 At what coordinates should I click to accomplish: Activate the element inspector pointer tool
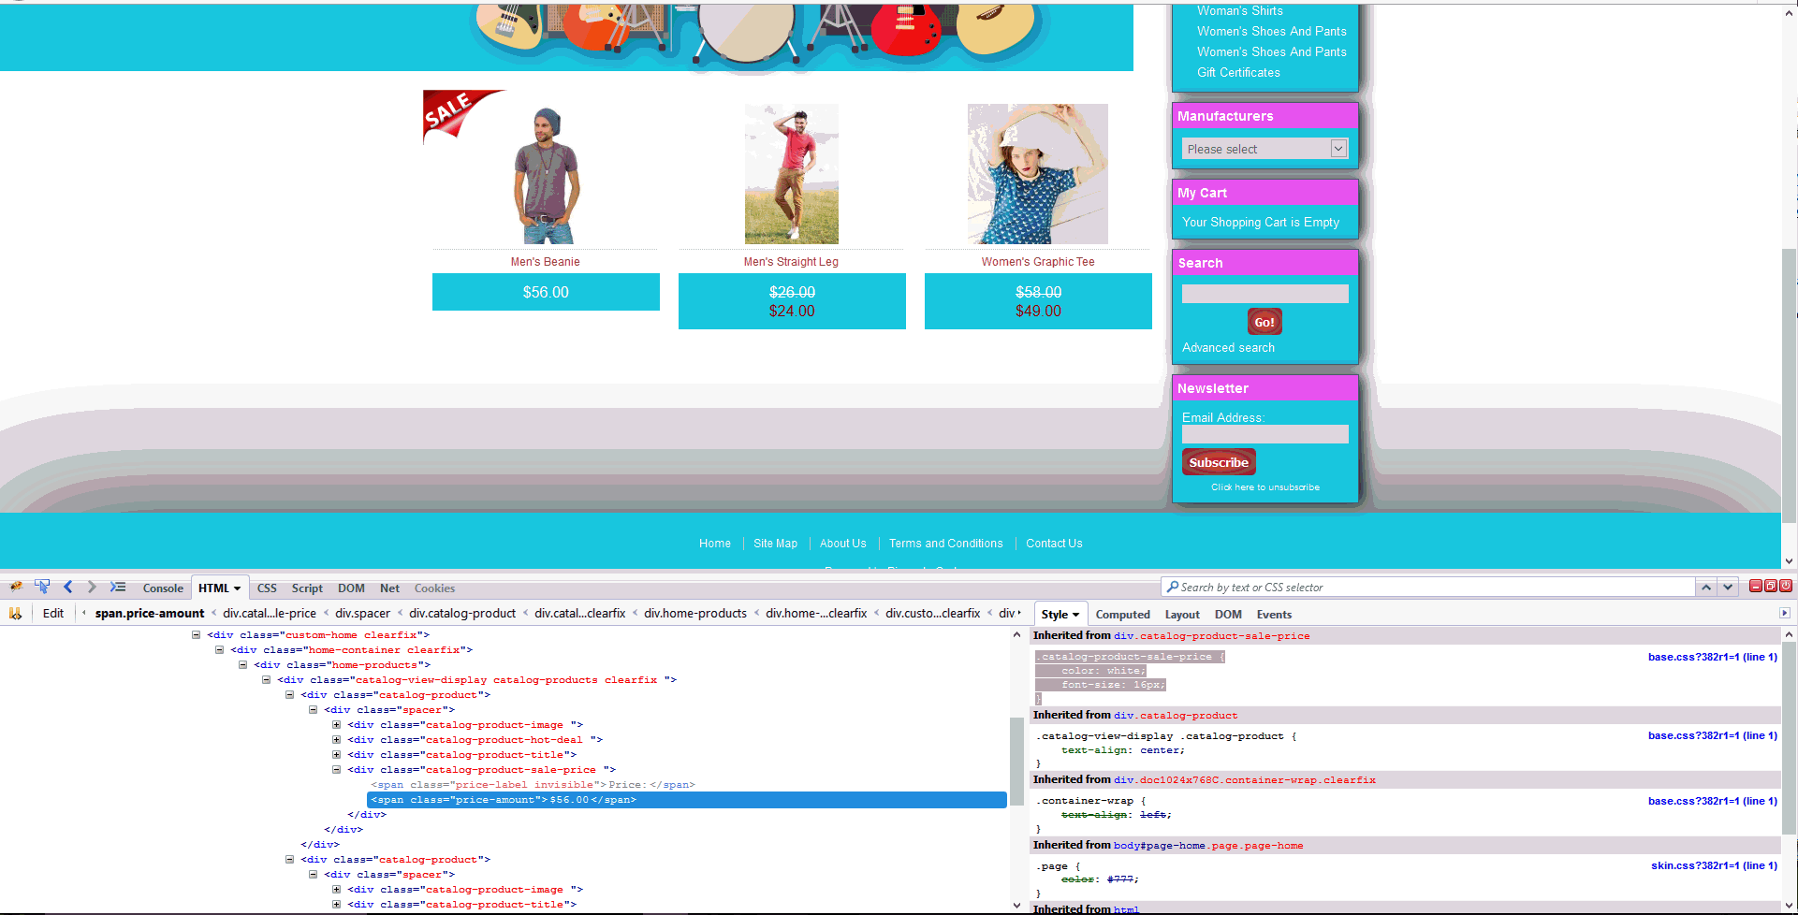click(x=42, y=588)
